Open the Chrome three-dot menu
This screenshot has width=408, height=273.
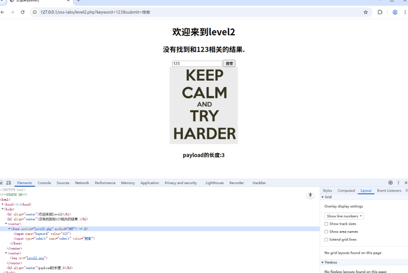tap(405, 12)
